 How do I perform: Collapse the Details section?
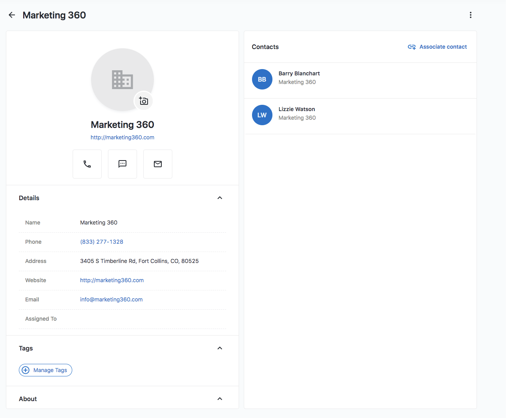click(x=220, y=198)
